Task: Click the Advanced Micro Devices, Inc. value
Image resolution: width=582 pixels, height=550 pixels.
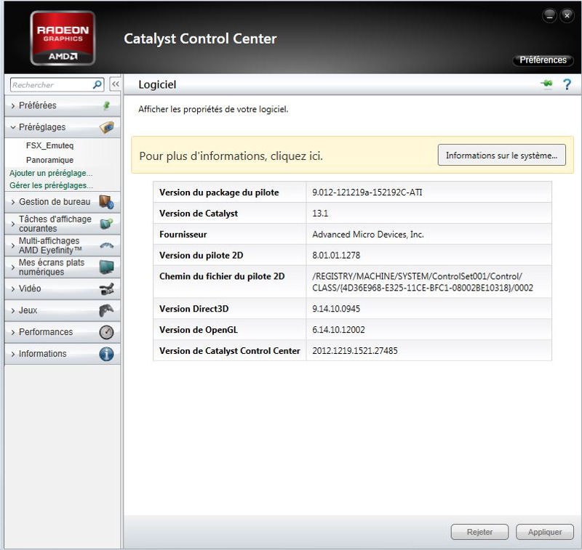Action: (368, 235)
